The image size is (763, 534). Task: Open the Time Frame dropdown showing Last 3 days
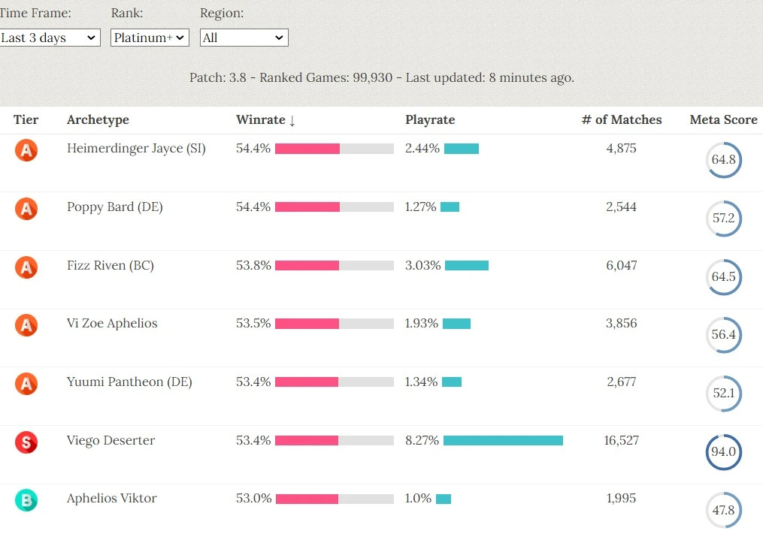click(50, 38)
